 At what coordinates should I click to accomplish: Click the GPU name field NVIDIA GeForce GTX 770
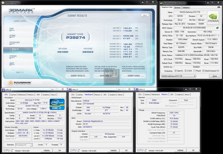click(x=190, y=12)
